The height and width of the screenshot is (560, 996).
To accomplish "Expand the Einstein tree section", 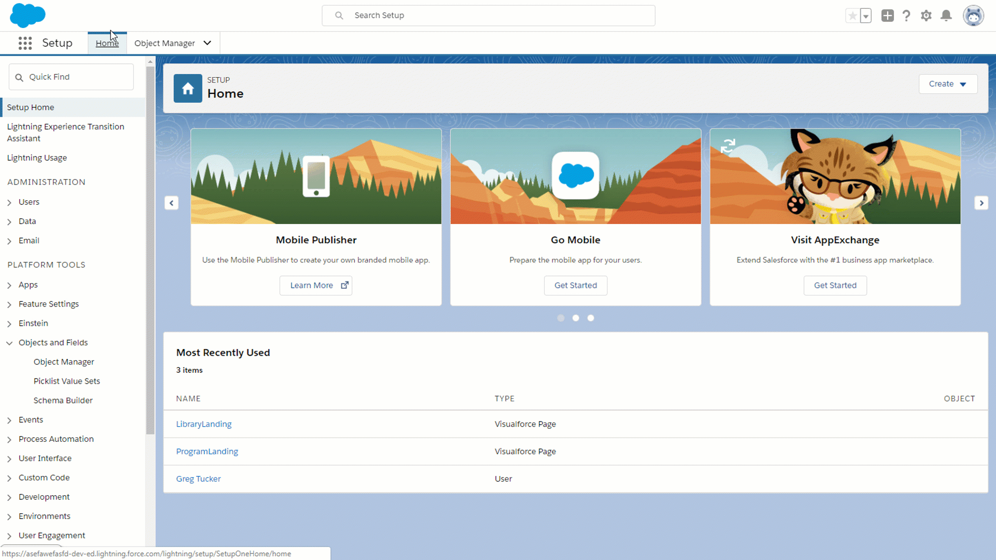I will tap(9, 324).
